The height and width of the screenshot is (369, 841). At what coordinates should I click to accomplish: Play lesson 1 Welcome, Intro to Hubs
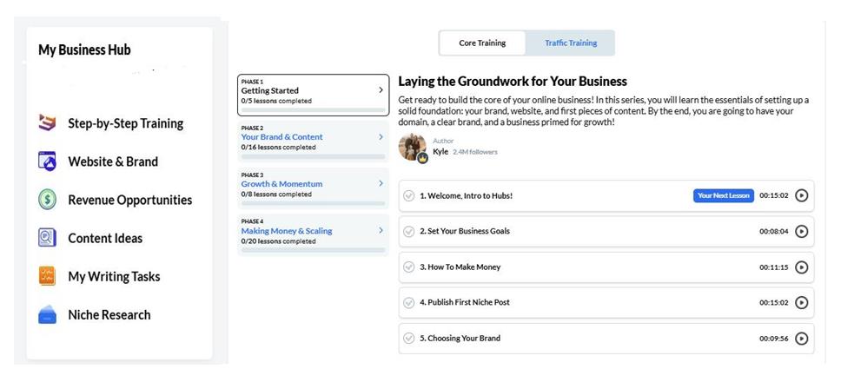coord(801,195)
